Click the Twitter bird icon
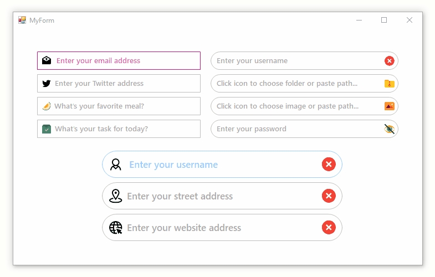This screenshot has width=435, height=277. pos(47,84)
